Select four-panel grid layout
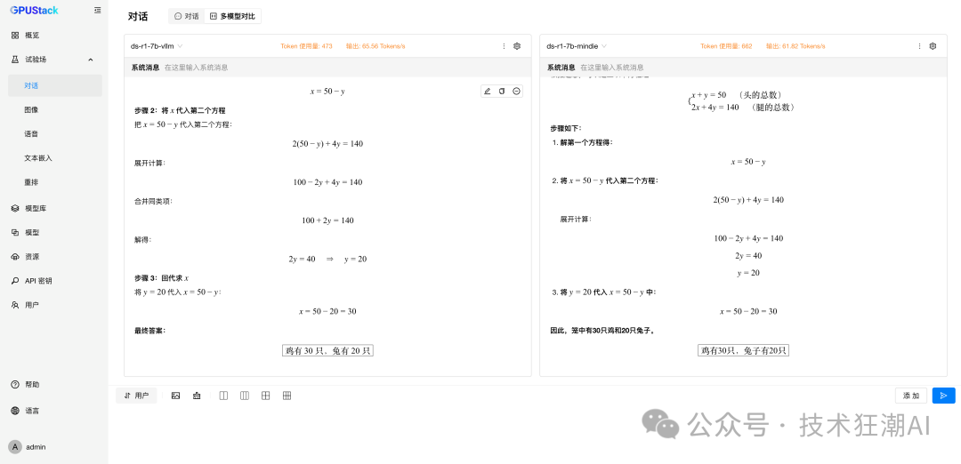The height and width of the screenshot is (464, 961). pos(265,396)
